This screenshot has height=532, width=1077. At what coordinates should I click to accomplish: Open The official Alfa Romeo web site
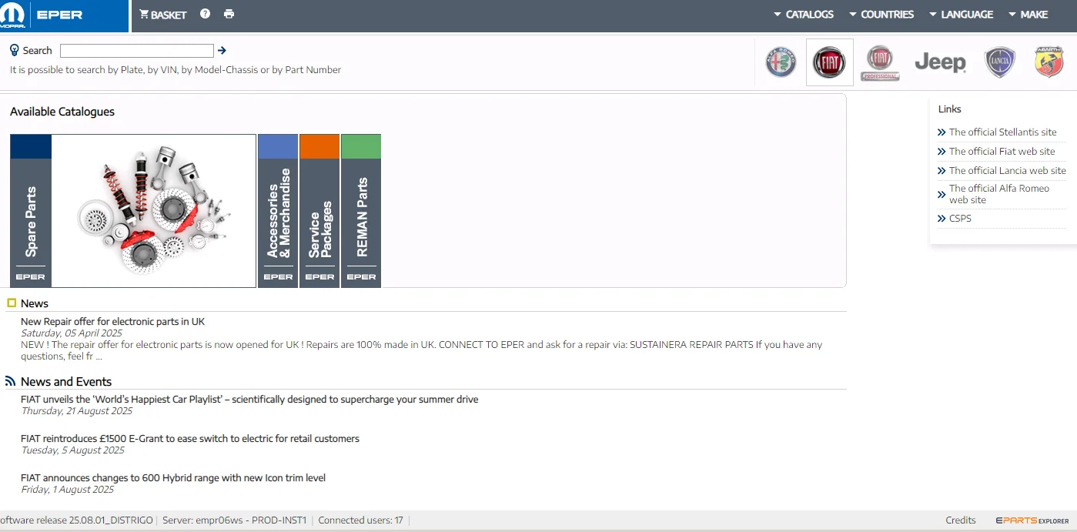click(999, 194)
